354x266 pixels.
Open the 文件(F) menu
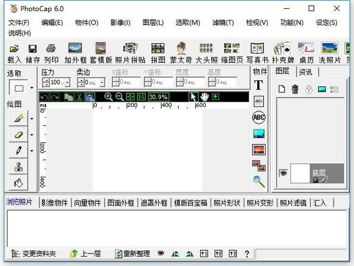[19, 22]
